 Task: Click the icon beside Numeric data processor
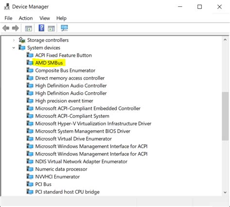(x=30, y=169)
